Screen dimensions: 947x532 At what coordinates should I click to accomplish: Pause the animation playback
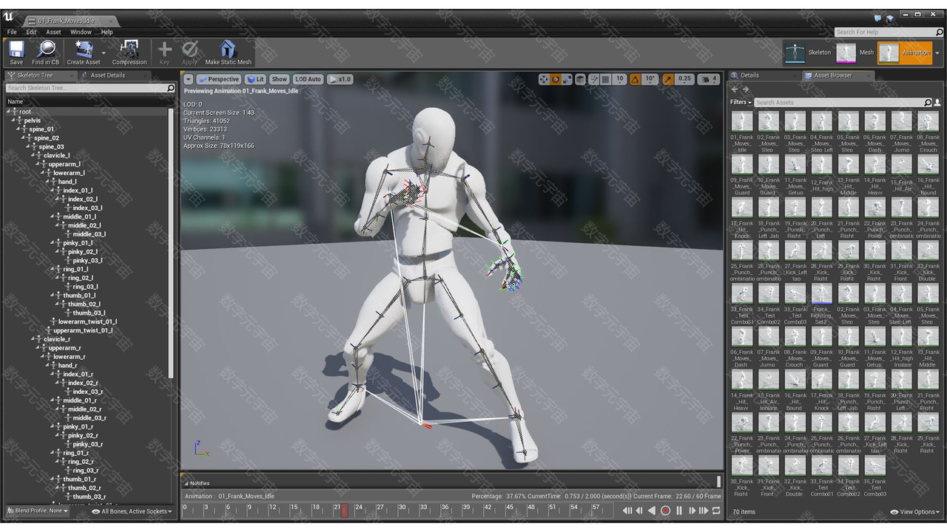click(679, 511)
